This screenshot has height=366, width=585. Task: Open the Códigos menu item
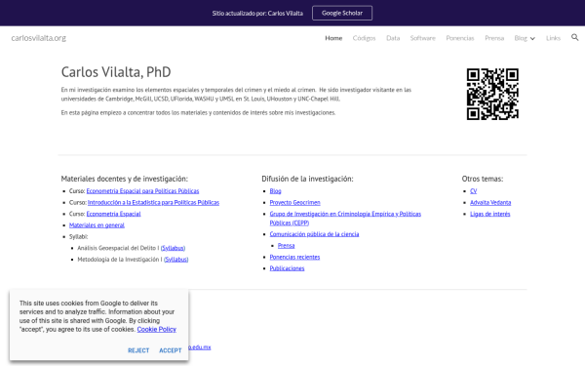tap(364, 38)
